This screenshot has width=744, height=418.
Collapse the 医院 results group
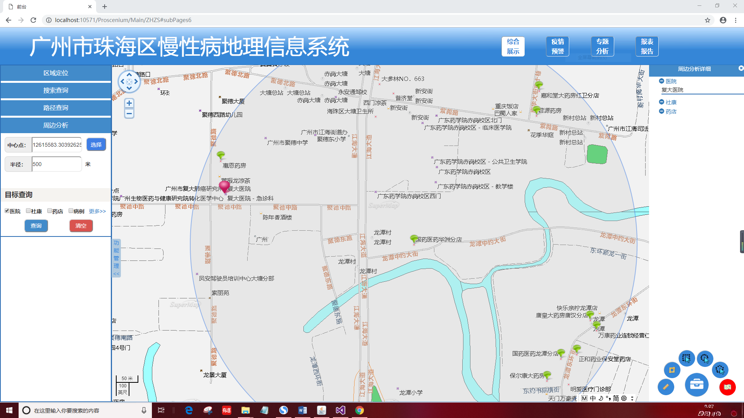coord(661,81)
